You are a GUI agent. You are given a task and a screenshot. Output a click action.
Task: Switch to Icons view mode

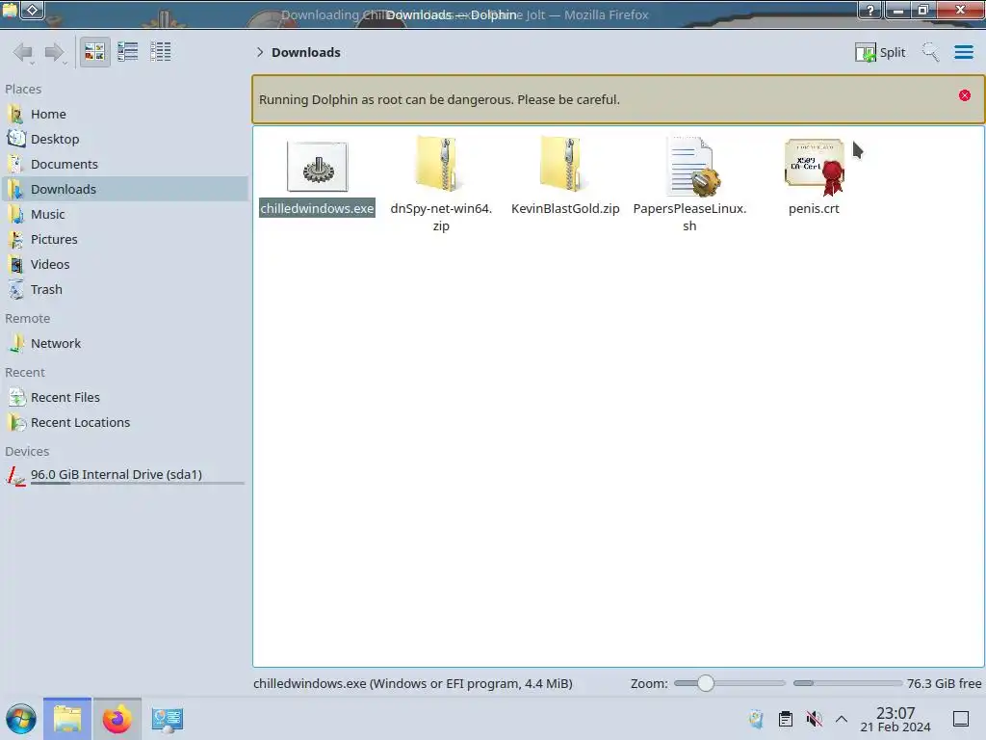pos(94,52)
